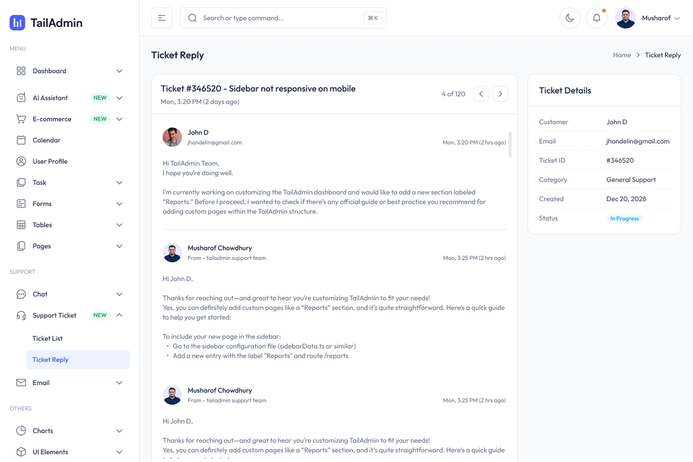Image resolution: width=693 pixels, height=462 pixels.
Task: Go to the previous ticket arrow
Action: coord(481,94)
